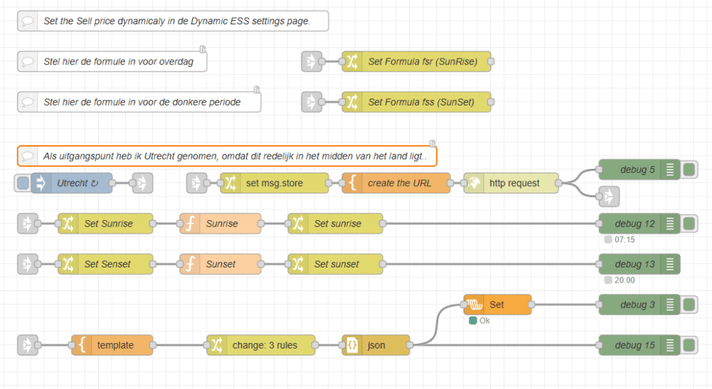Click the Utrecht inject node trigger button

click(x=23, y=183)
